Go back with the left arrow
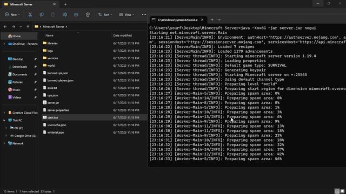The height and width of the screenshot is (194, 346). click(x=5, y=26)
